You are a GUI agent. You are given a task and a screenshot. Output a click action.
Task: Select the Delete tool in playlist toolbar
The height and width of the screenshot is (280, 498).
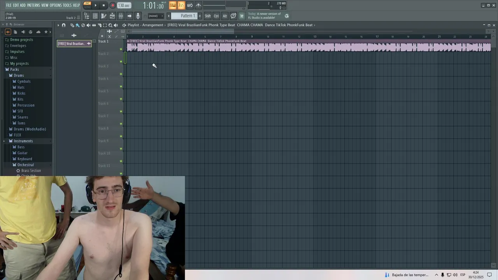tap(83, 25)
